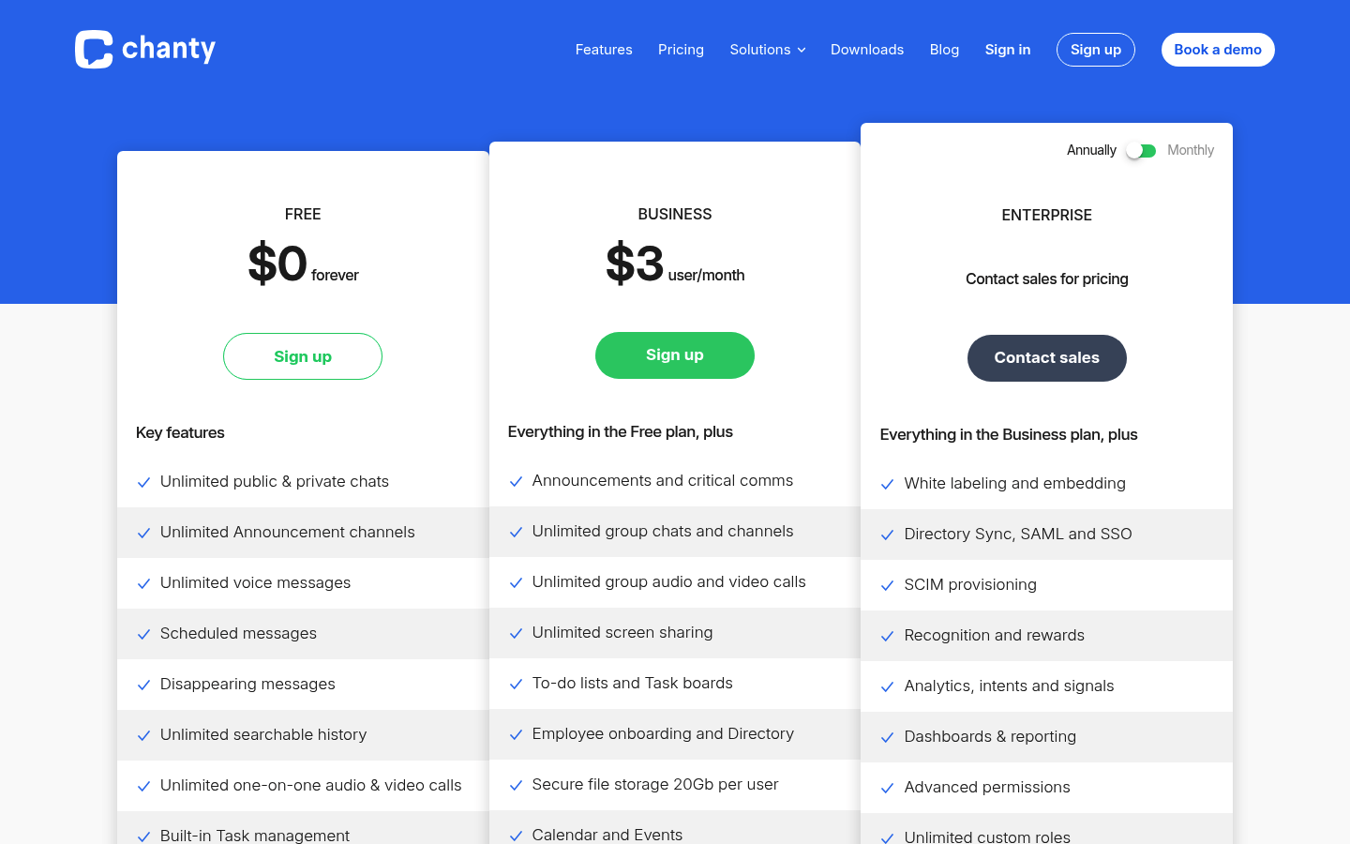The width and height of the screenshot is (1350, 844).
Task: Expand the Solutions dropdown menu
Action: click(x=768, y=50)
